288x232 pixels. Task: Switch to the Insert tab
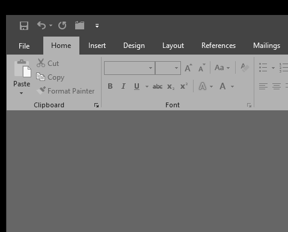97,46
